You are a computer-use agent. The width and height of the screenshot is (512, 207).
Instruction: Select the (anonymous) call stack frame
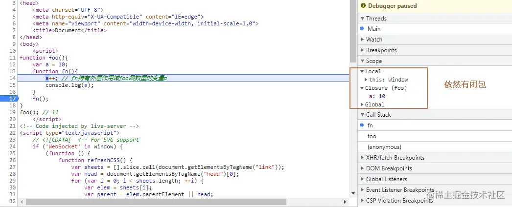pyautogui.click(x=435, y=147)
